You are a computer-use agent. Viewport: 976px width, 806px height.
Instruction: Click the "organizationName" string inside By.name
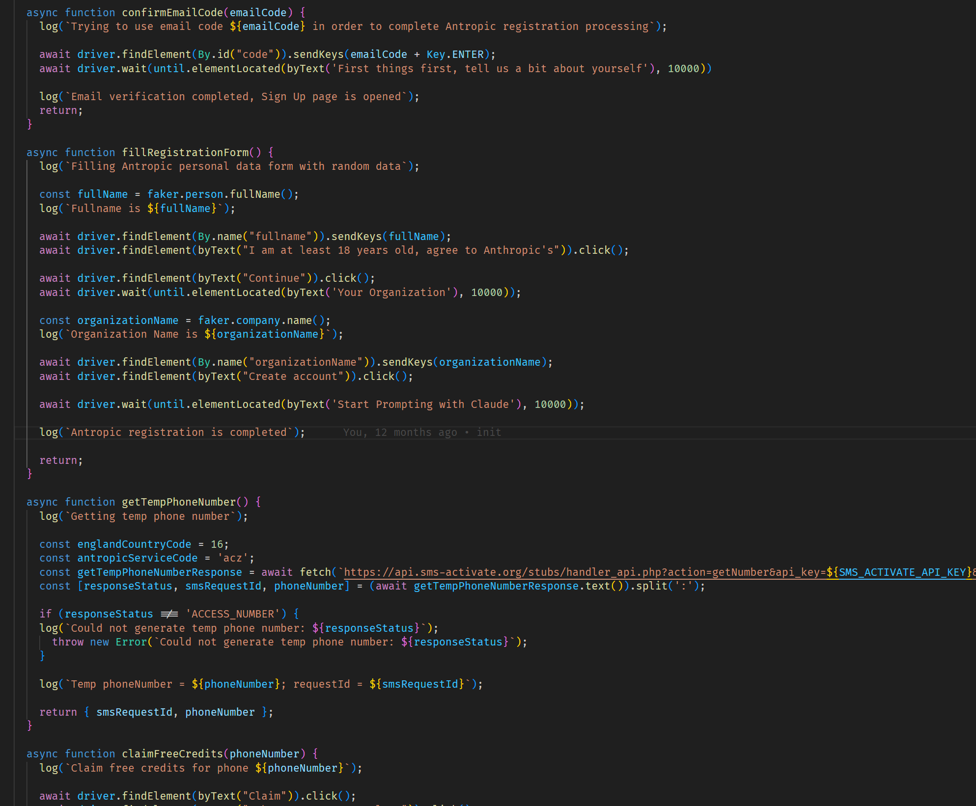[306, 362]
